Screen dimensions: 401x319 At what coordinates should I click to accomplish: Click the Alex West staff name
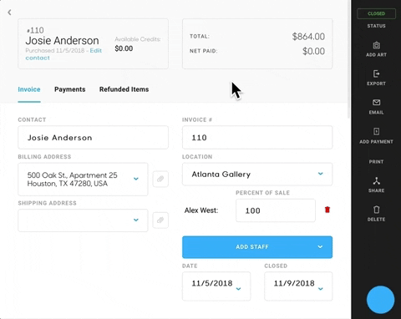201,210
